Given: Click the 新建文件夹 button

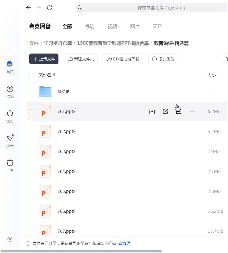Looking at the screenshot, I should (81, 59).
